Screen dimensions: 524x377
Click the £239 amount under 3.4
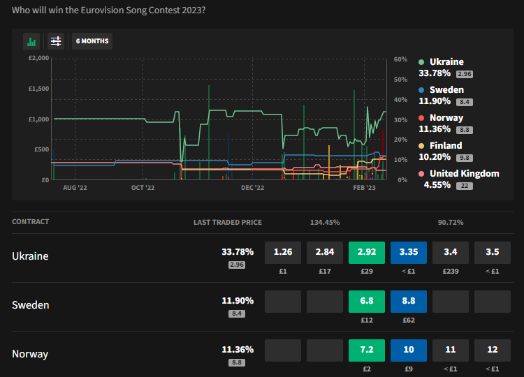451,272
